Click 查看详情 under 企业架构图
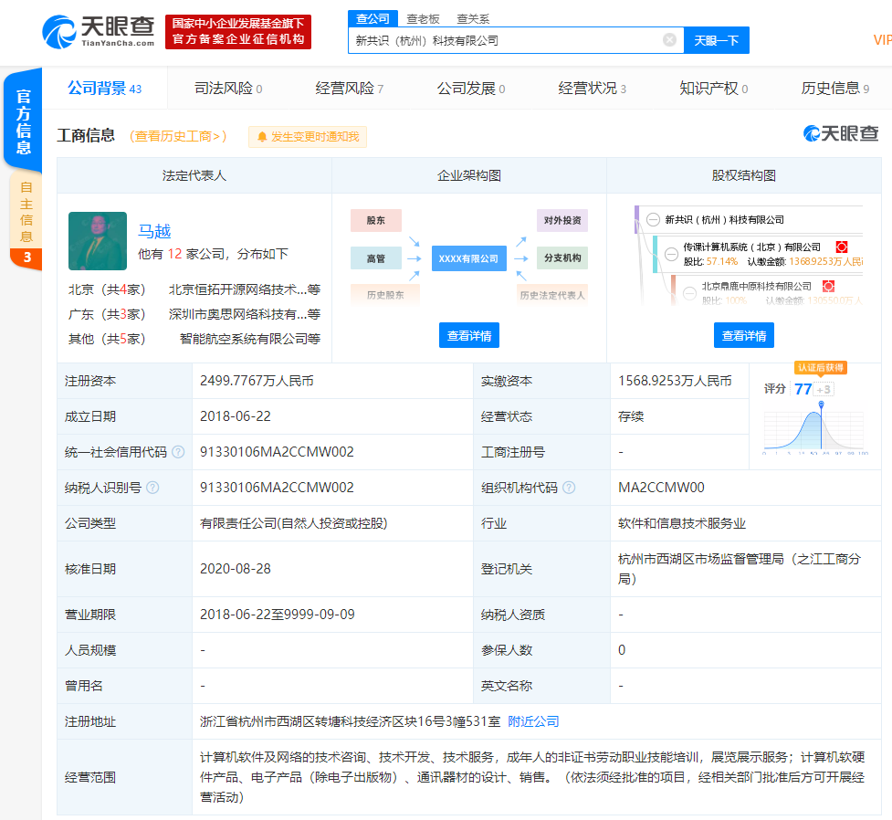This screenshot has width=892, height=820. (x=469, y=336)
